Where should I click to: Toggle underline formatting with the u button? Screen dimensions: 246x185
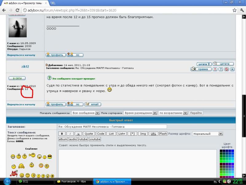pos(78,134)
